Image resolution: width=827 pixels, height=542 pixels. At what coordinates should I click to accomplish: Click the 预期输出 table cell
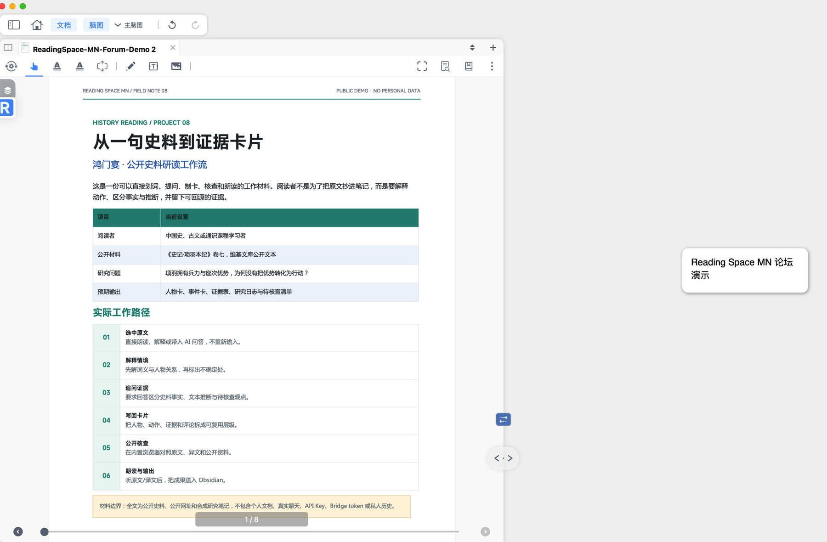coord(127,292)
